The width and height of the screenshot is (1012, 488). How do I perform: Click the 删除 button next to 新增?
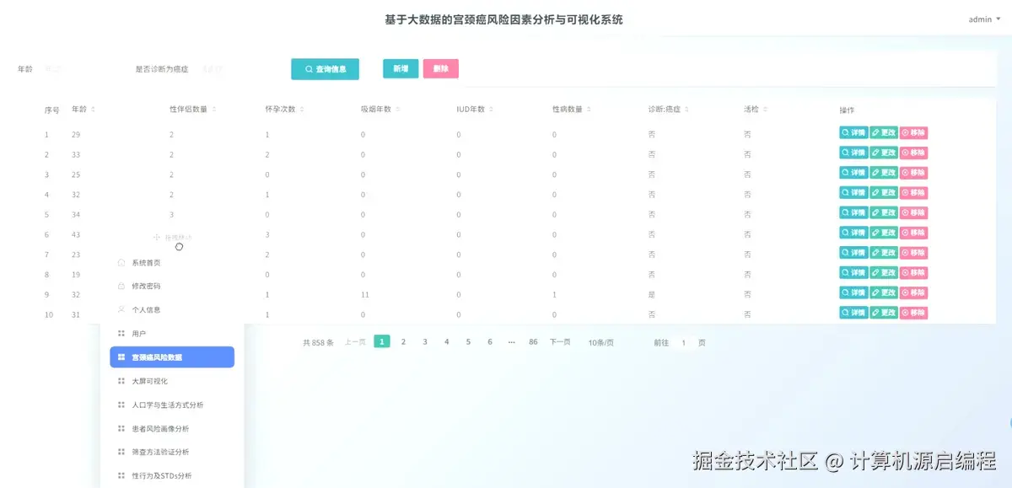440,69
